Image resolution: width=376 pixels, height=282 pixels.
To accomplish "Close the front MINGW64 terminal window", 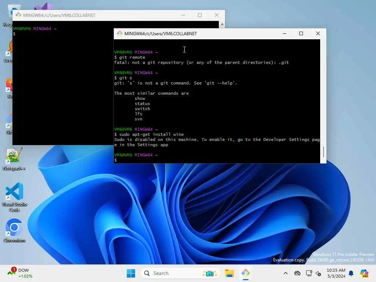I will tap(318, 33).
